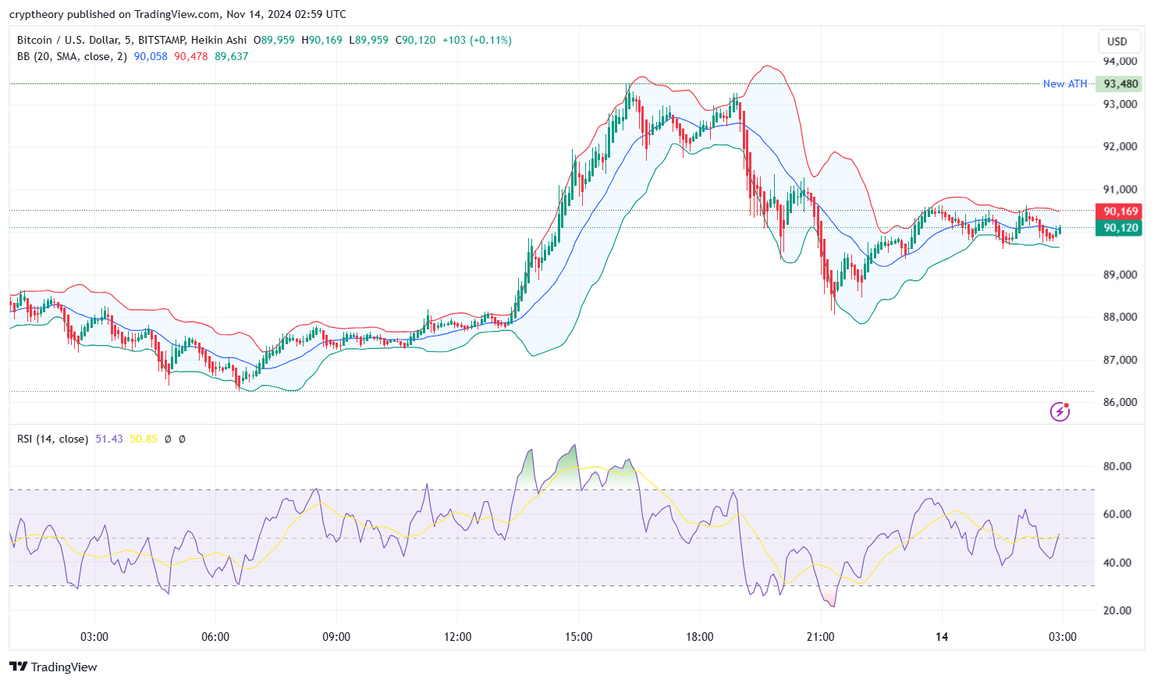Click the RSI 40.00 axis label
This screenshot has height=683, width=1154.
coord(1117,563)
